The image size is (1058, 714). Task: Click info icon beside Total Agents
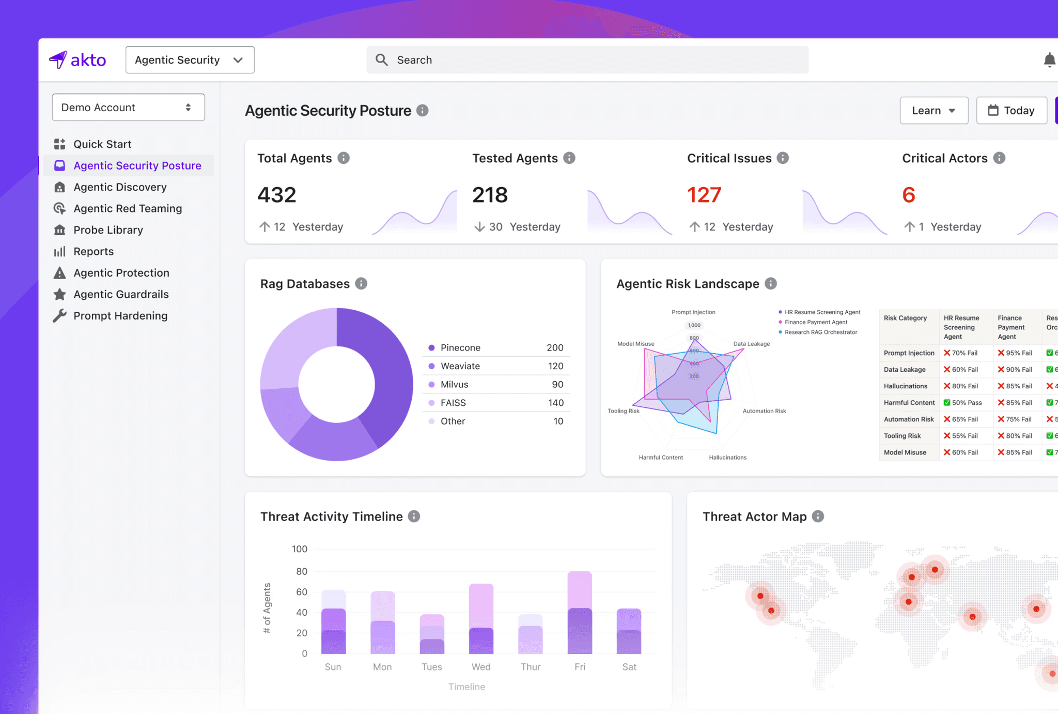click(344, 158)
